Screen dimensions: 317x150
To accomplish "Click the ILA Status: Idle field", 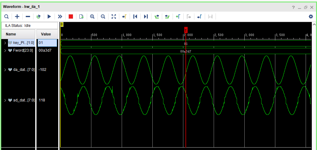I will tap(29, 26).
